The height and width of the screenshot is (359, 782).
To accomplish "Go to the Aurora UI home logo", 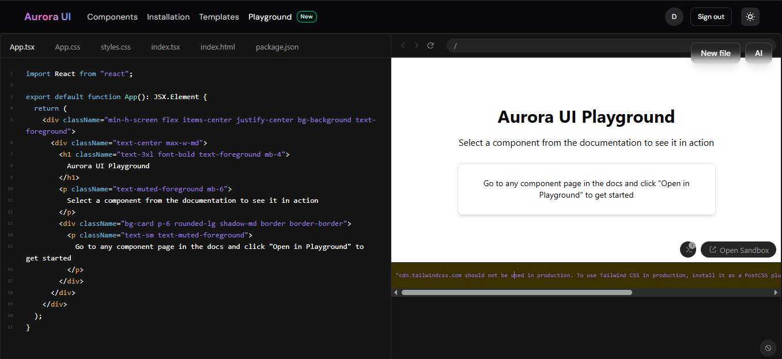I will click(48, 17).
